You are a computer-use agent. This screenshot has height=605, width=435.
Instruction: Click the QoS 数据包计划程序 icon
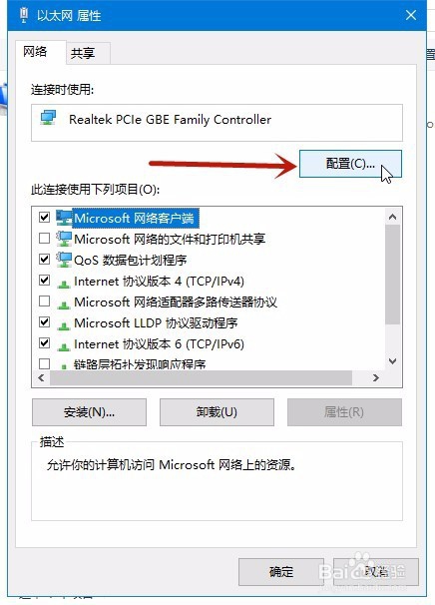[x=64, y=260]
